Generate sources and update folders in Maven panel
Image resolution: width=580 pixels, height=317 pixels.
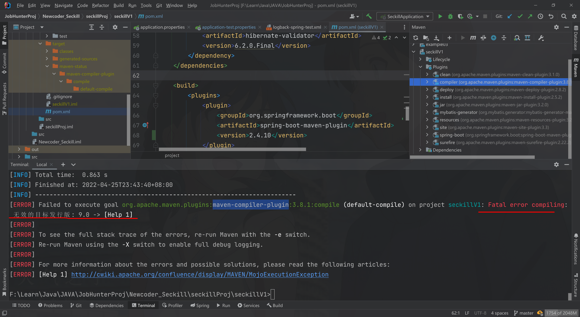pos(426,38)
